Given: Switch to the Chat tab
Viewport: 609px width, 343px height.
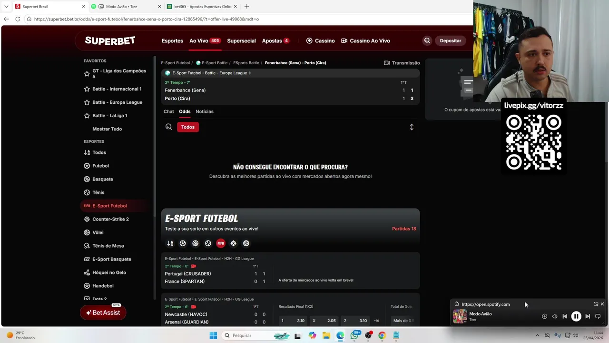Looking at the screenshot, I should click(x=169, y=111).
